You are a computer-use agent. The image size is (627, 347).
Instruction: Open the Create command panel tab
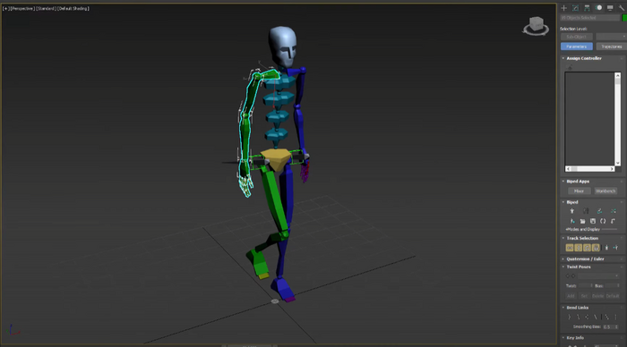563,7
